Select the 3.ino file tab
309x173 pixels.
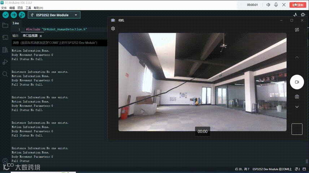[16, 23]
